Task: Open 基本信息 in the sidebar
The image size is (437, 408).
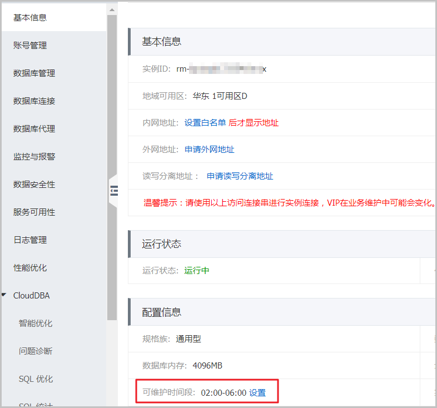Action: (x=30, y=18)
